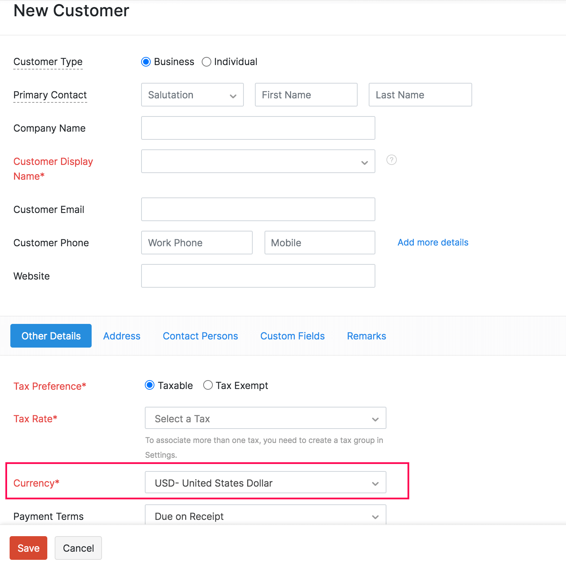Viewport: 566px width, 565px height.
Task: Choose the Tax Exempt option
Action: pos(208,385)
